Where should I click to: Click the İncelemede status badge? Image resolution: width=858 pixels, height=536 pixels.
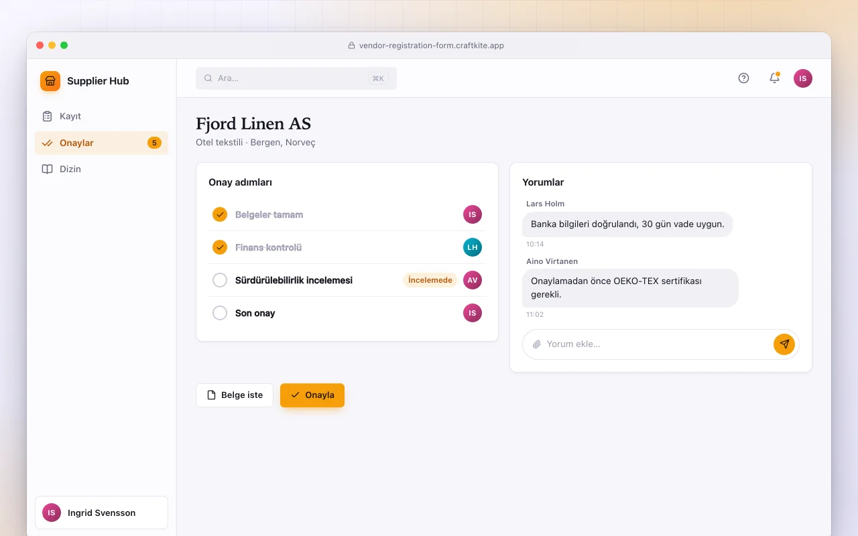click(430, 280)
